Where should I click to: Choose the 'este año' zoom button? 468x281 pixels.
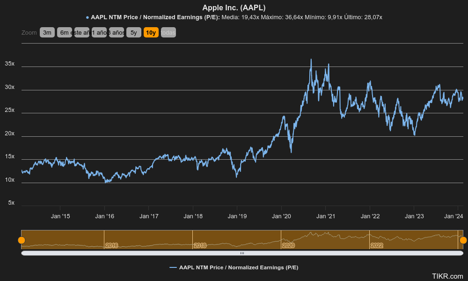coord(82,33)
